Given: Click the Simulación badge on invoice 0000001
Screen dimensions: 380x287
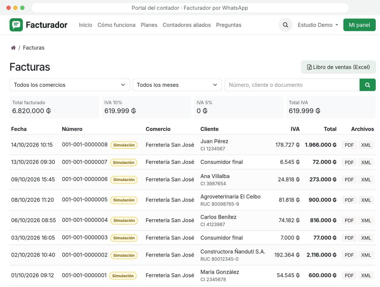Looking at the screenshot, I should click(123, 276).
